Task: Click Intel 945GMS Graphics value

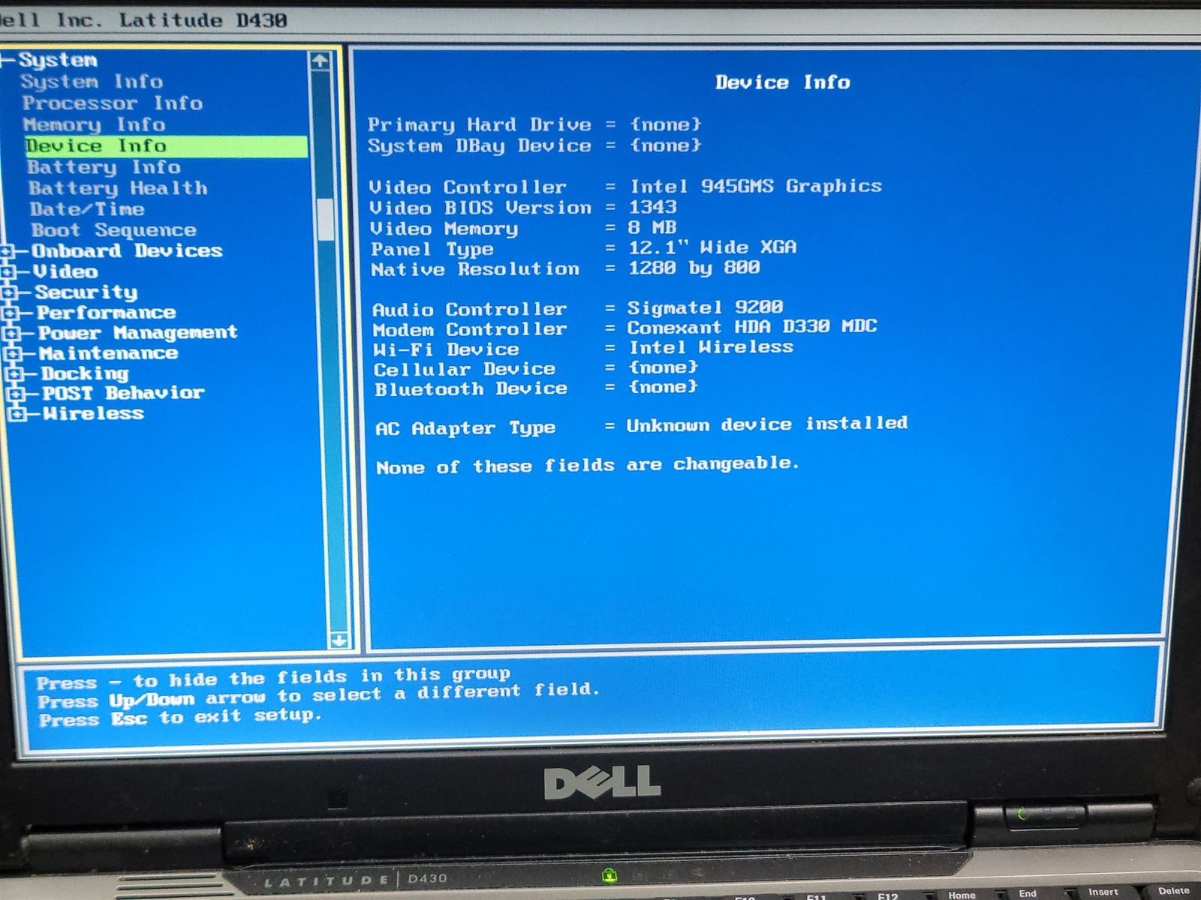Action: 756,186
